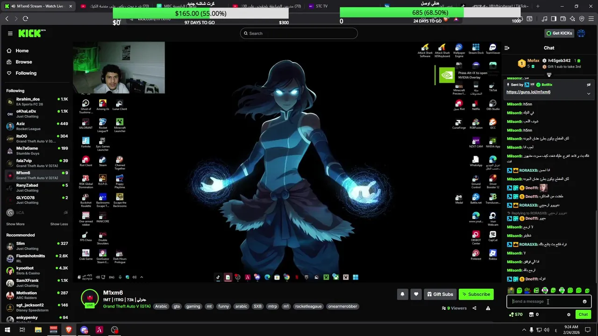Open the guns.lol/m1xm6 link

[528, 92]
